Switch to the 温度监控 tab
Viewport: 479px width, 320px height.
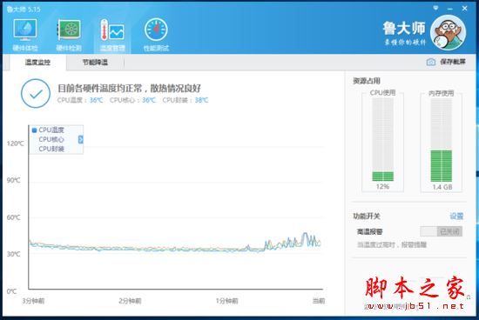coord(37,63)
